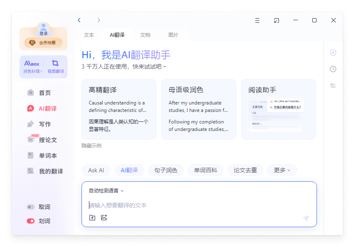The image size is (355, 247).
Task: Open 我的翻译 from the sidebar
Action: 41,171
